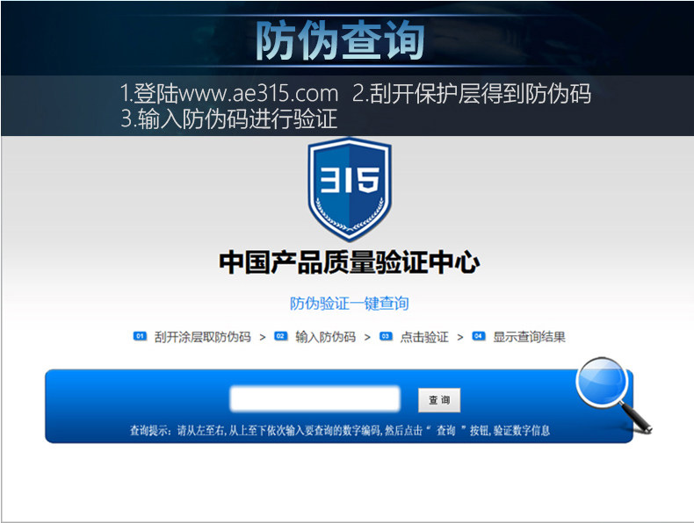Viewport: 694px width, 523px height.
Task: Click the heading 中国产品质量验证中心
Action: pos(350,262)
